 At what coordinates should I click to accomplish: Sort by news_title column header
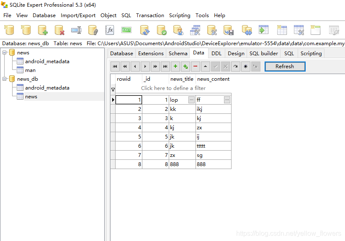(182, 79)
